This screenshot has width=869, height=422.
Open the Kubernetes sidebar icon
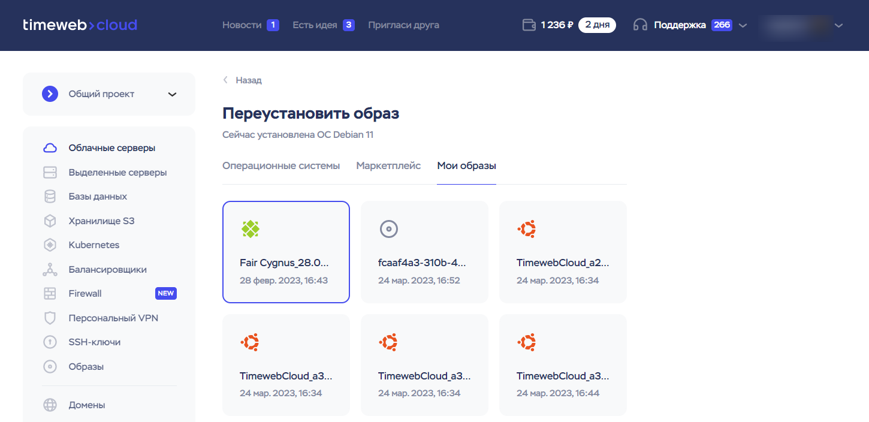[x=50, y=245]
